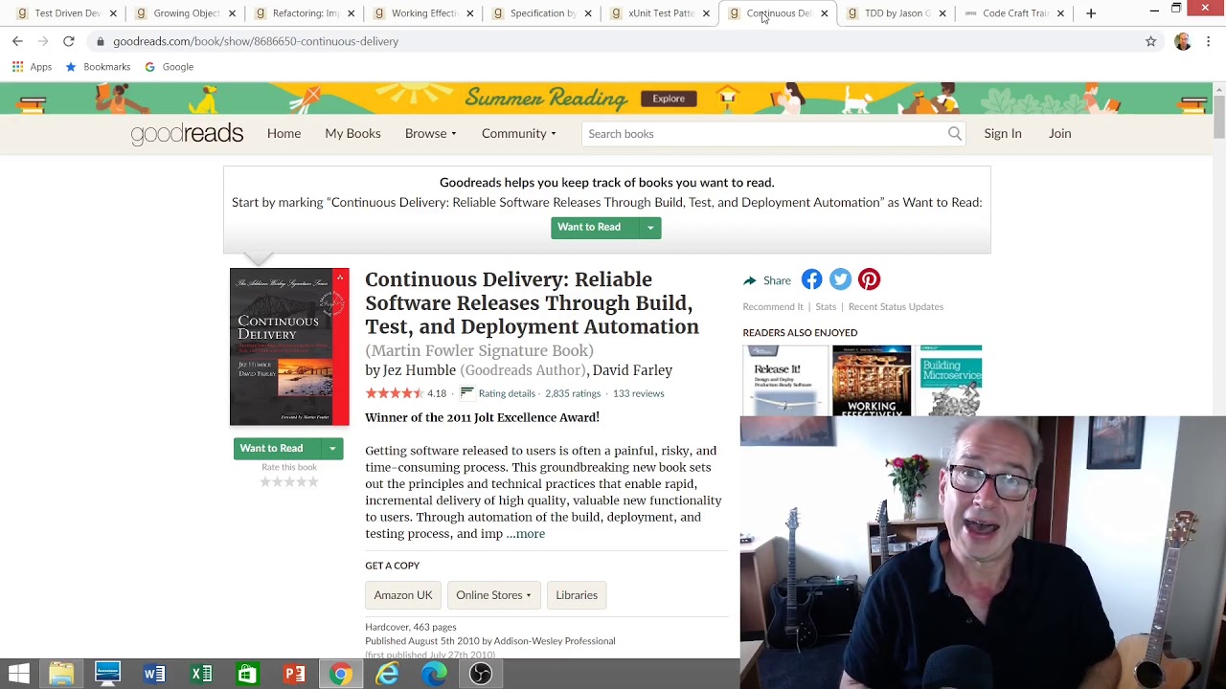
Task: Expand the Online Stores dropdown
Action: coord(493,595)
